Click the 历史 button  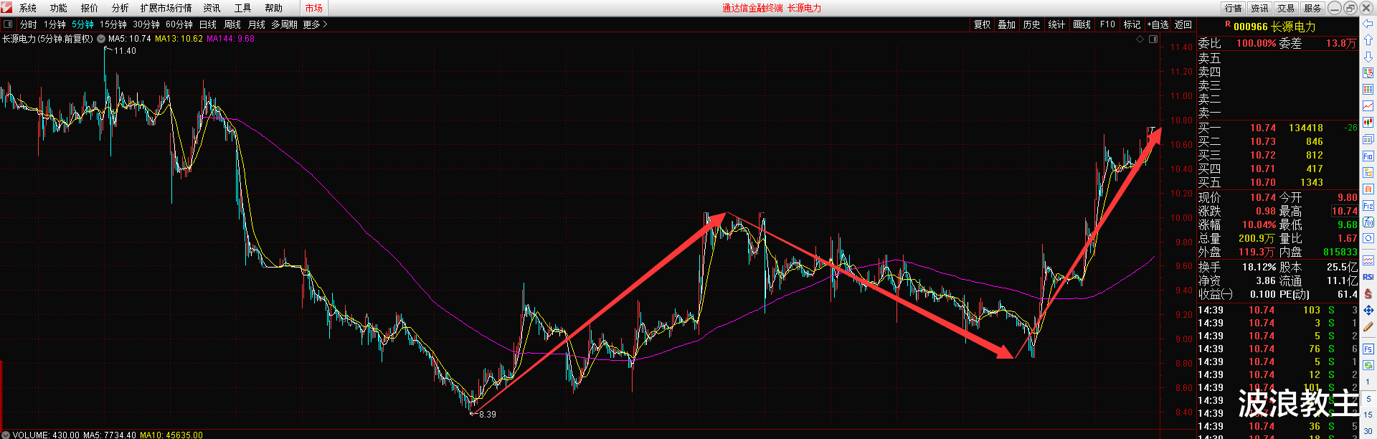(x=1031, y=24)
